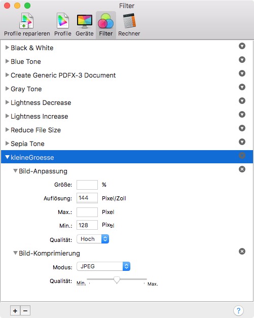Remove the Bild-Anpassung component

[242, 169]
